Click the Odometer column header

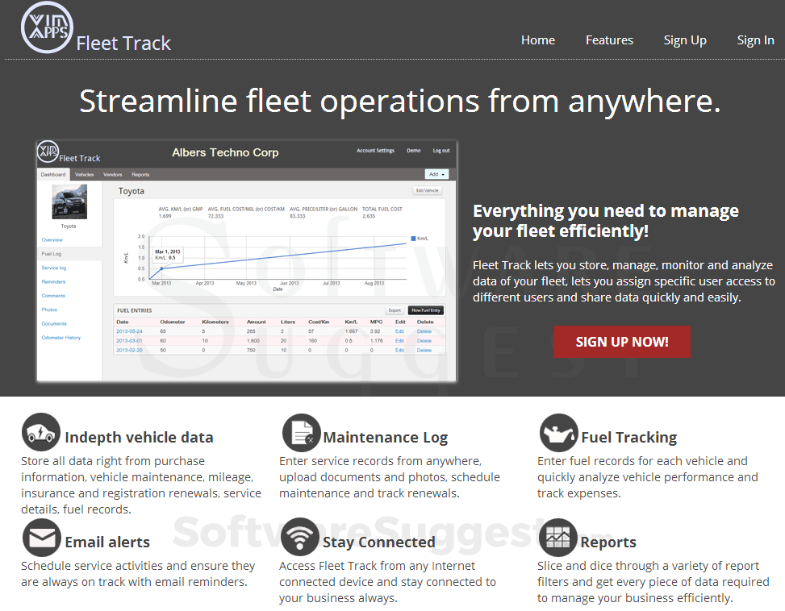point(173,322)
